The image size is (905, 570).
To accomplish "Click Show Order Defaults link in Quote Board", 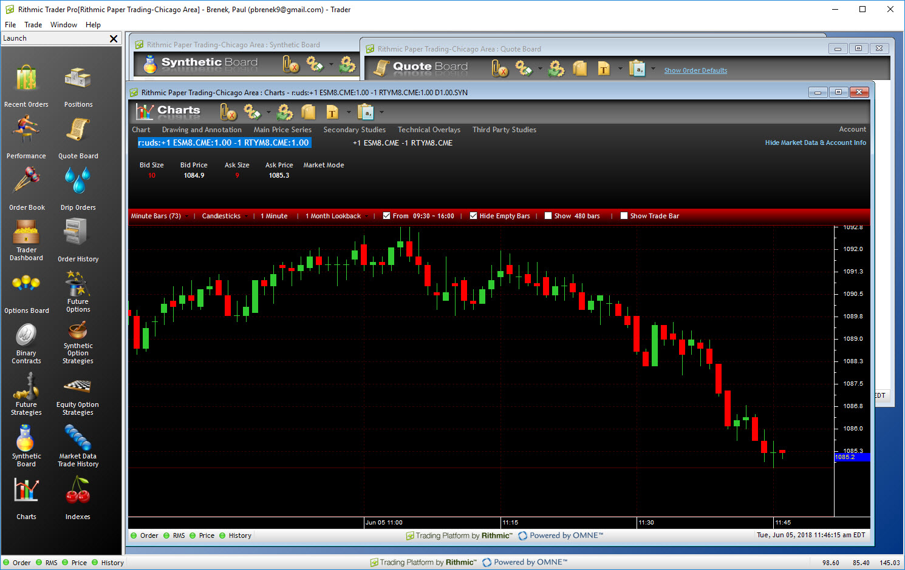I will (x=695, y=70).
